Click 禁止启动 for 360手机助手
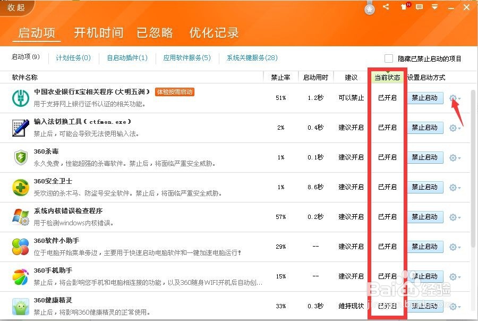Screen dimensions: 478x321 (425, 276)
